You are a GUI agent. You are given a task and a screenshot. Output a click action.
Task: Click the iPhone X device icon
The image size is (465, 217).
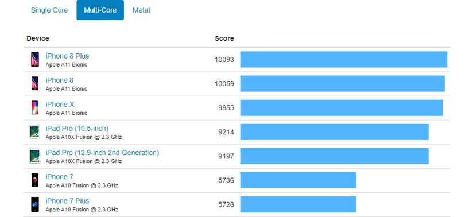(34, 107)
